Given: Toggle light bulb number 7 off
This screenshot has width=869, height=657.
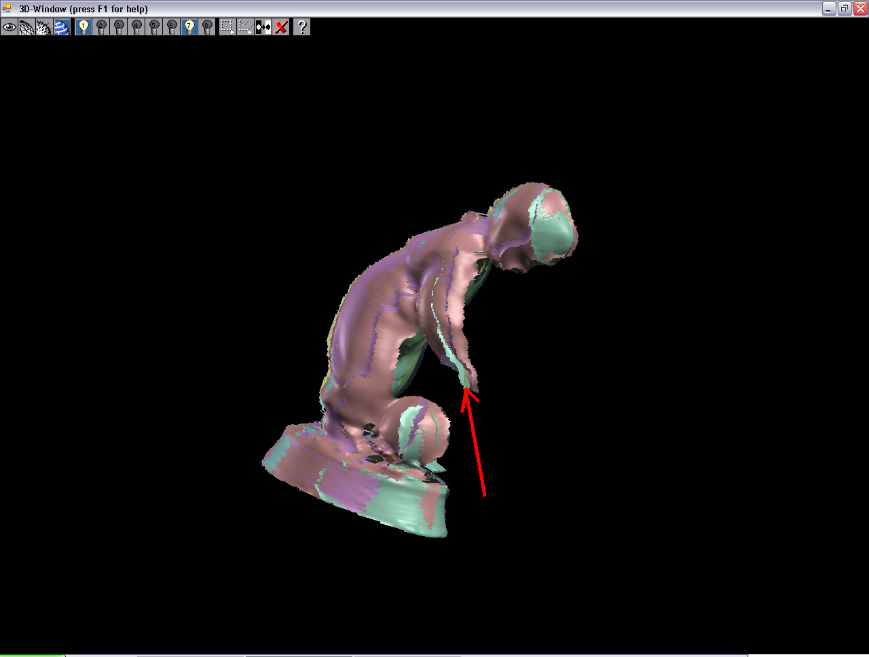Looking at the screenshot, I should point(189,27).
